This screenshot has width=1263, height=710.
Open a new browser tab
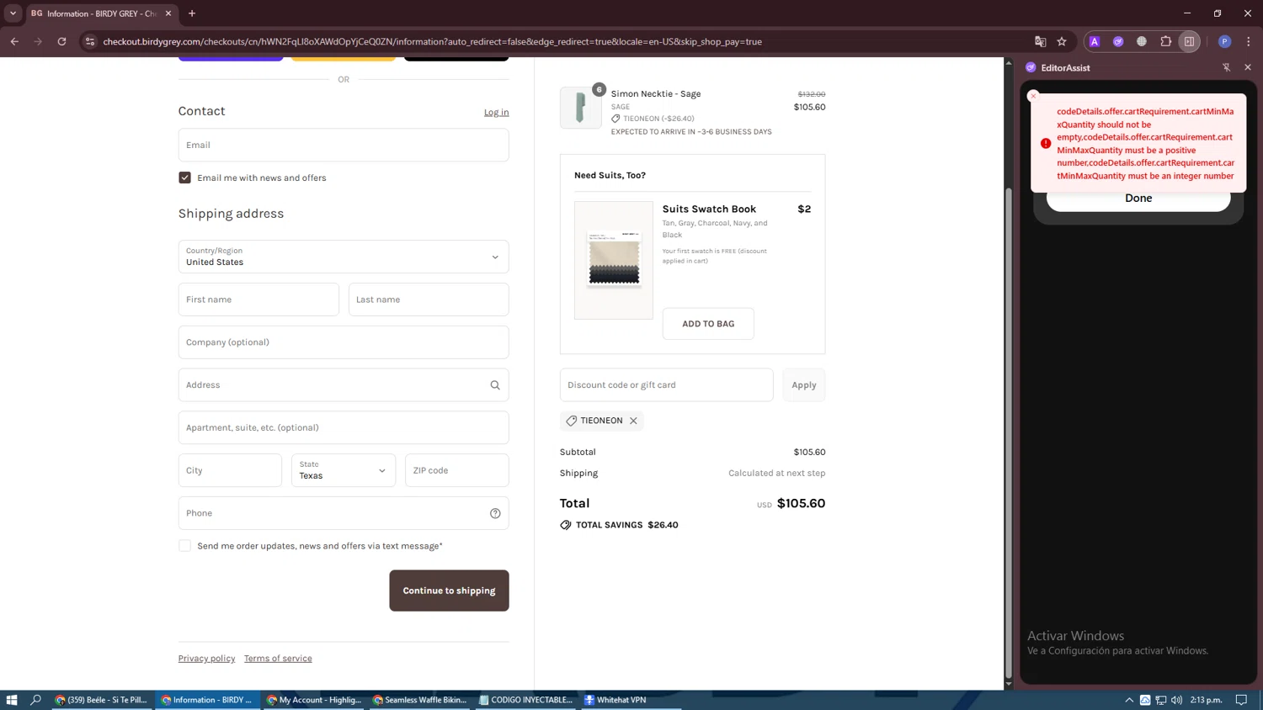(x=192, y=13)
